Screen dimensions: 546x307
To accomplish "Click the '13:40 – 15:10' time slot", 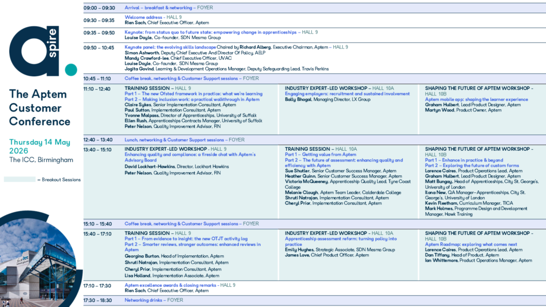I will (98, 150).
